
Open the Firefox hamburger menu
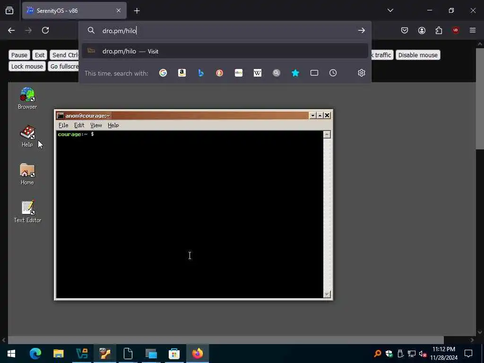pyautogui.click(x=473, y=30)
